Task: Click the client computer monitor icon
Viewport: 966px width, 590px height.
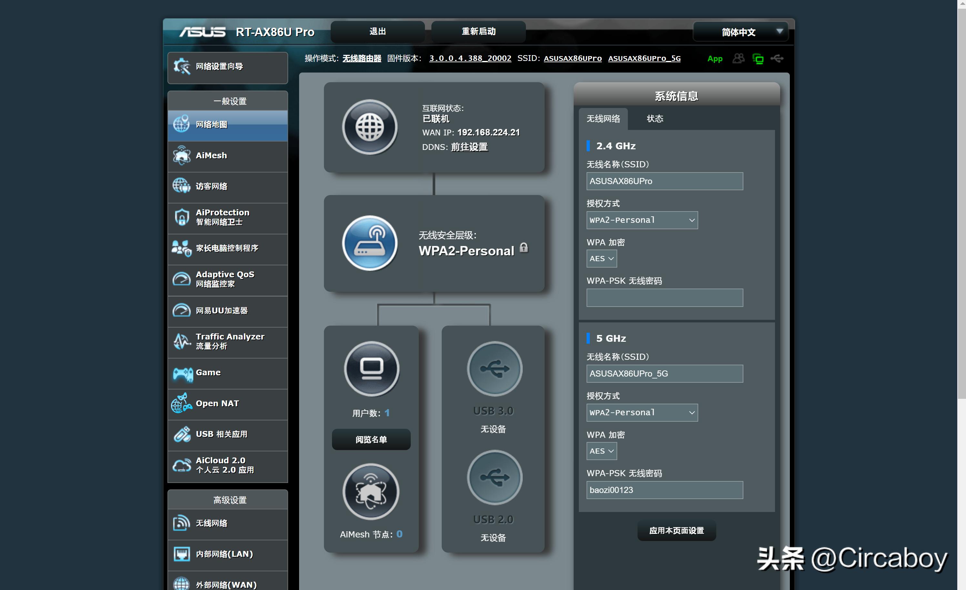Action: 371,369
